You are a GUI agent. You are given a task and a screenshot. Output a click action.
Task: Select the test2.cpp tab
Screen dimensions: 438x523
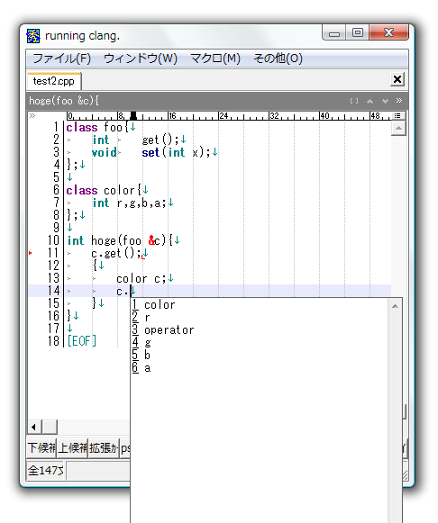54,81
